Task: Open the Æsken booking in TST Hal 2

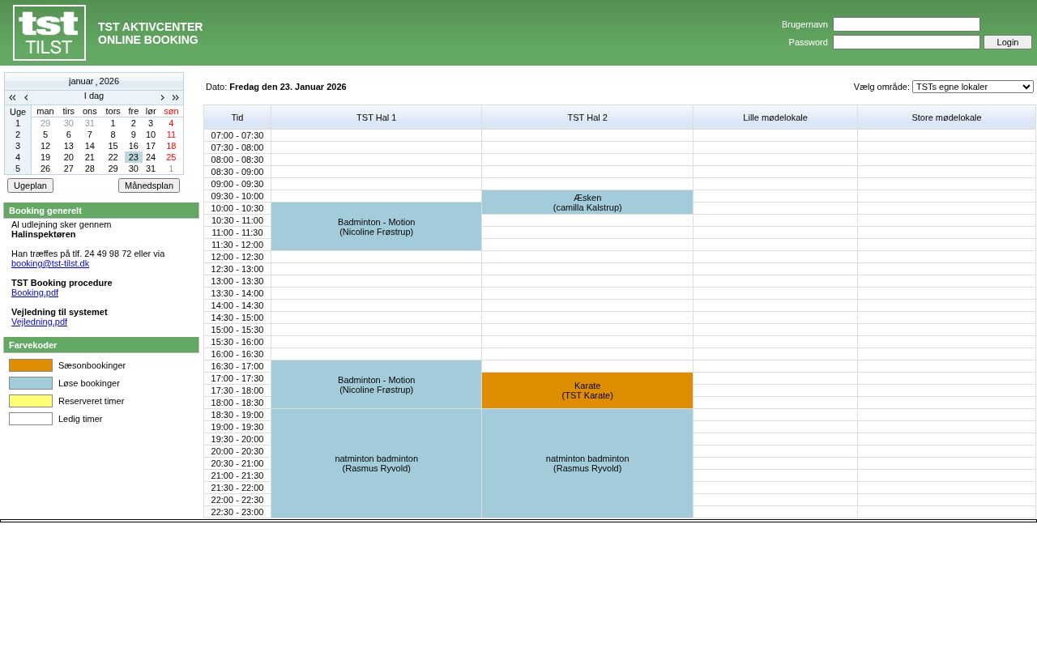Action: pos(587,202)
